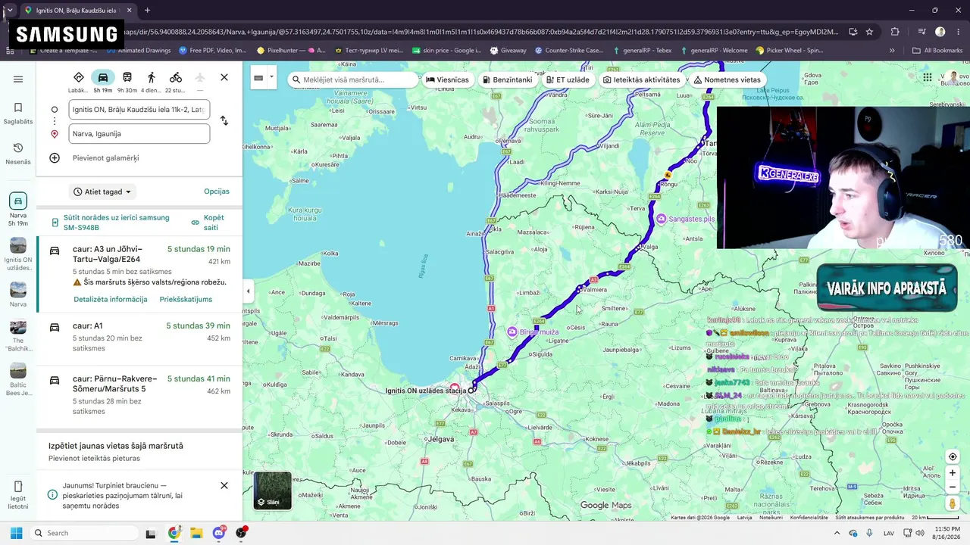
Task: Open Baltic Bees Jet sidebar thumbnail
Action: pyautogui.click(x=18, y=380)
